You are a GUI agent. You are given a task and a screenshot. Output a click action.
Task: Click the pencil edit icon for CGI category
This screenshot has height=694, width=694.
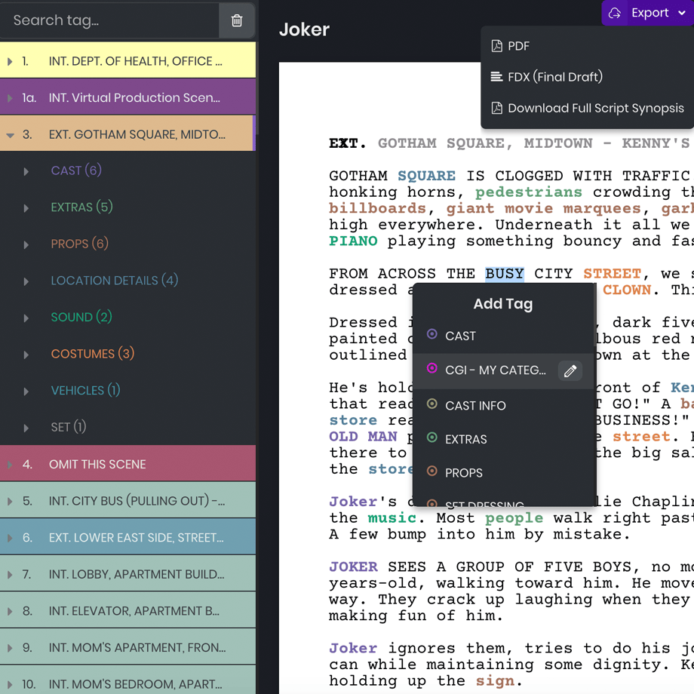pos(570,370)
